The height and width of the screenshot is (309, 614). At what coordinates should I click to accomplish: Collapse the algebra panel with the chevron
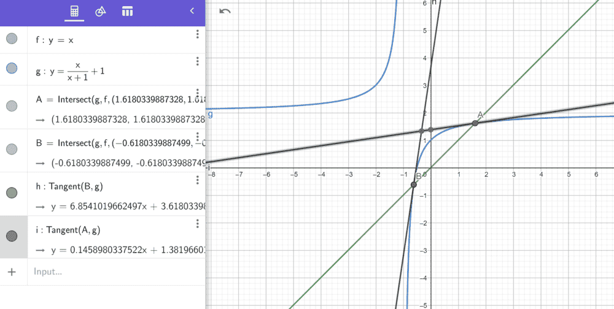point(192,11)
